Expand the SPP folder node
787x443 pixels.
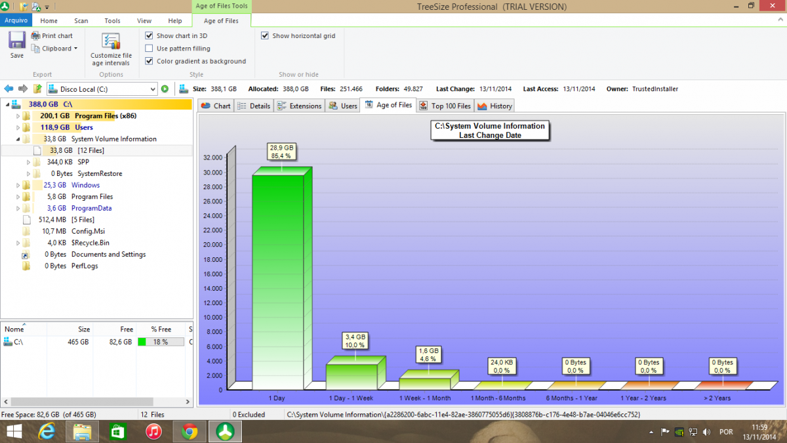(x=28, y=162)
